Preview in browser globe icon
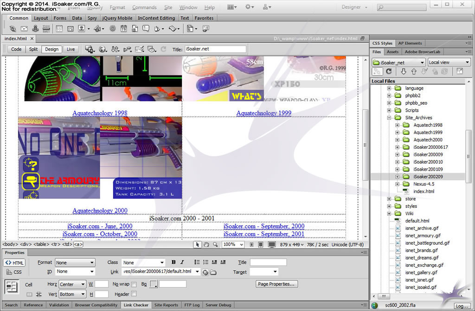Image resolution: width=475 pixels, height=311 pixels. [x=103, y=49]
